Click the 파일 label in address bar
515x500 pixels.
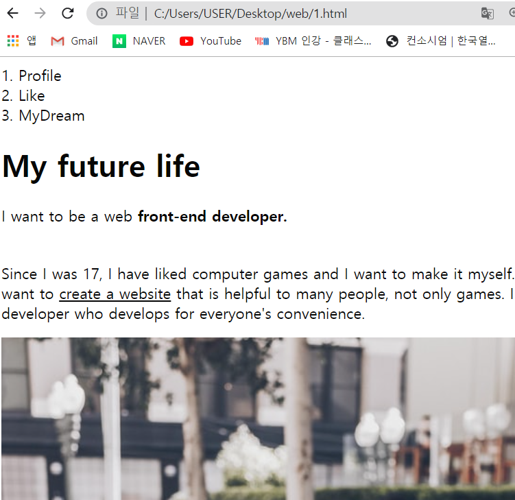coord(128,14)
